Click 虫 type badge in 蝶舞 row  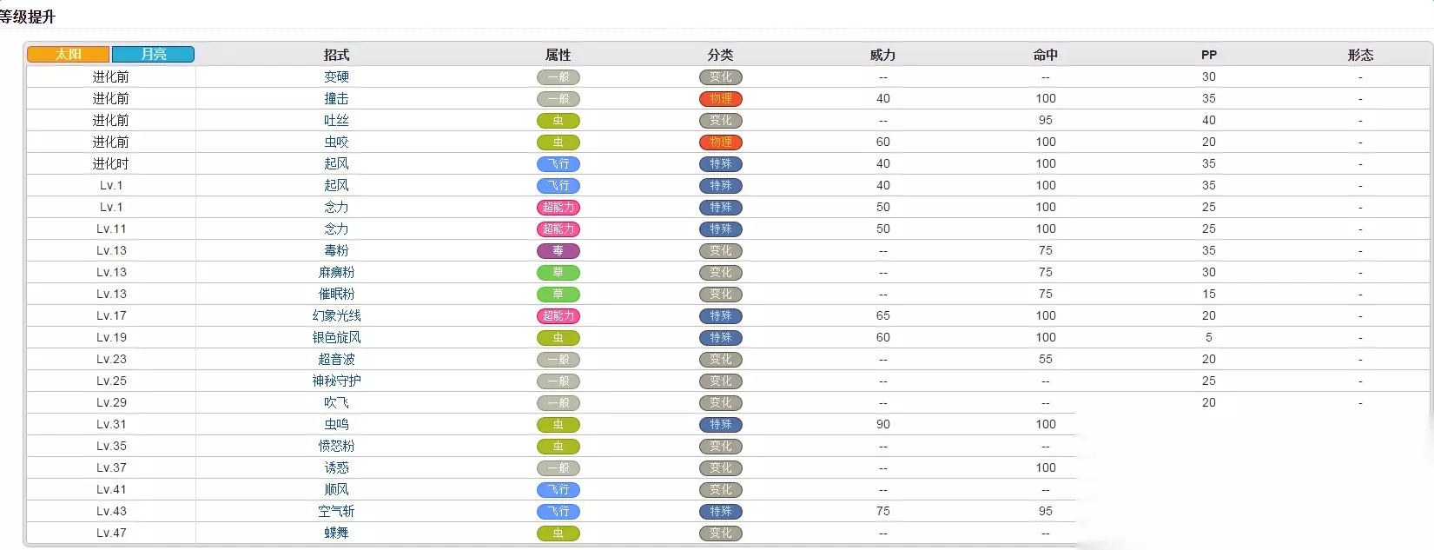pos(558,533)
